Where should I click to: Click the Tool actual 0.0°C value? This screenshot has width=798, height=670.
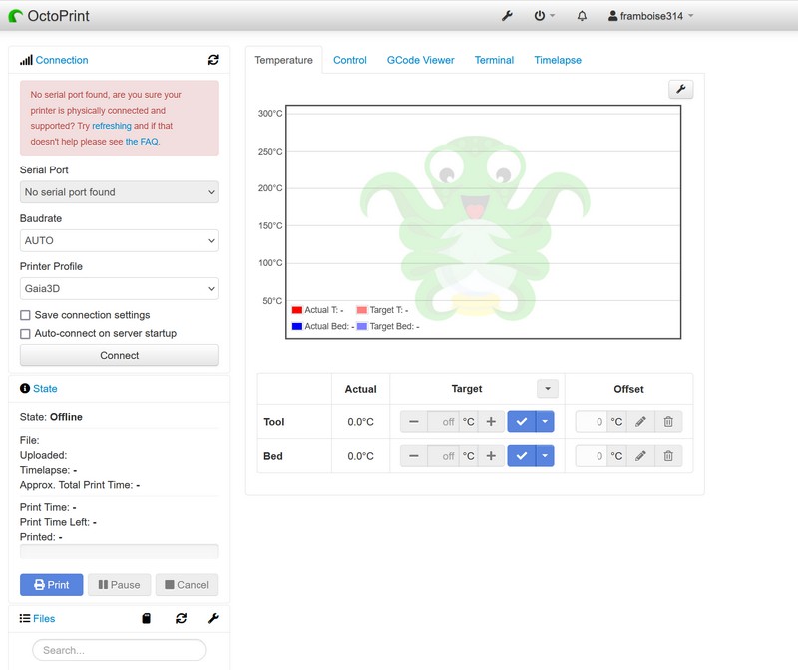click(360, 422)
